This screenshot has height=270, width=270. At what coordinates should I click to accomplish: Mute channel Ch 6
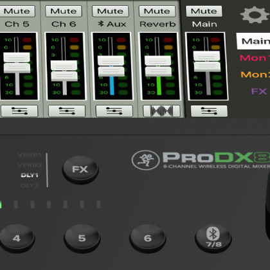(x=64, y=11)
